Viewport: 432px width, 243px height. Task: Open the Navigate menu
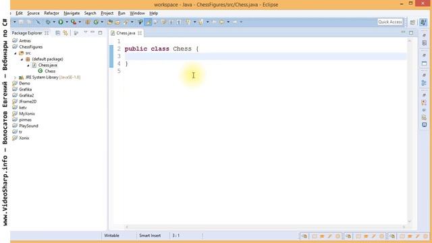click(x=72, y=13)
